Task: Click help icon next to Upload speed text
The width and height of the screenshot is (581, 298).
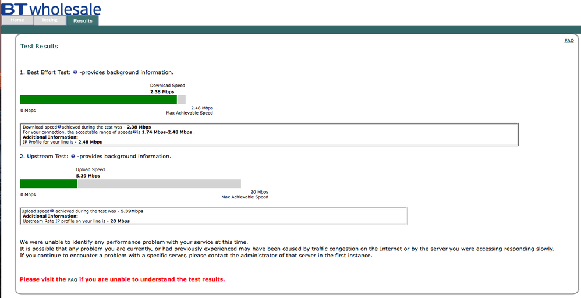Action: 52,211
